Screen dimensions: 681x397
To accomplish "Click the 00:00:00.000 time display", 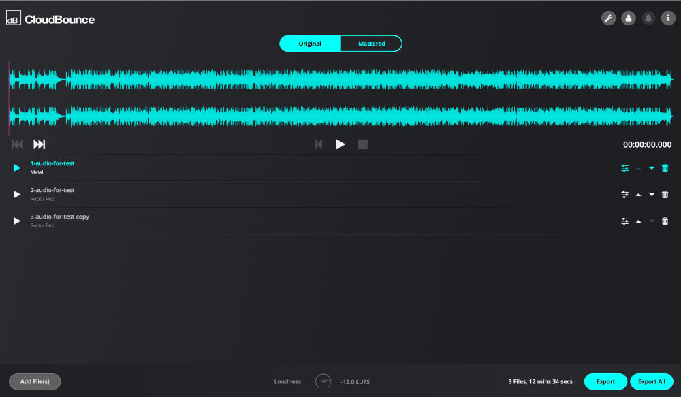I will tap(647, 144).
